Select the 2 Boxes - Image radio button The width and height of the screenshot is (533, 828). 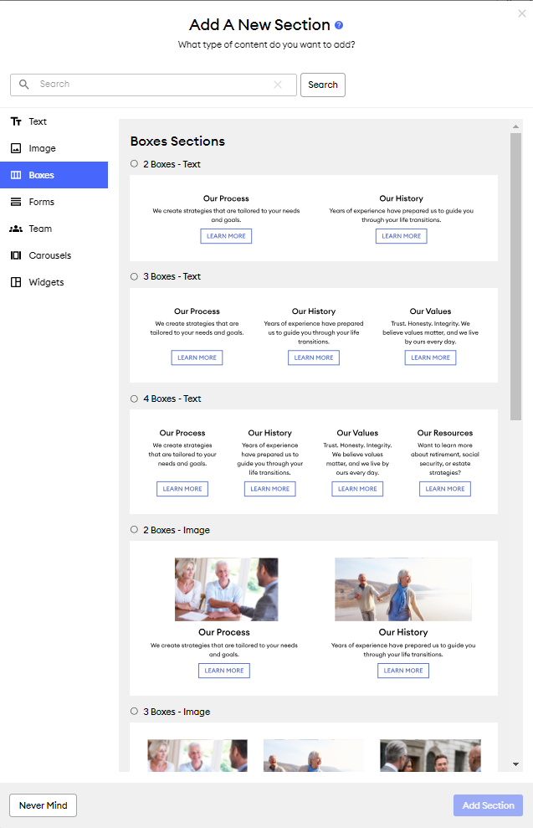point(134,530)
